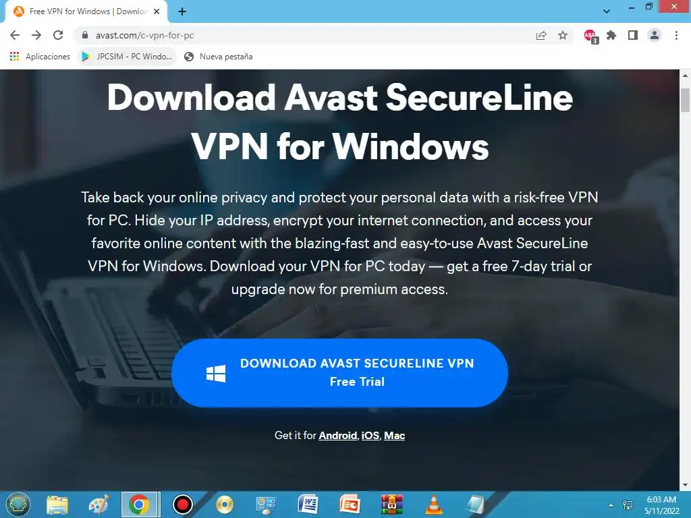The width and height of the screenshot is (691, 518).
Task: Open the Nueva pestaña bookmark
Action: pyautogui.click(x=219, y=57)
